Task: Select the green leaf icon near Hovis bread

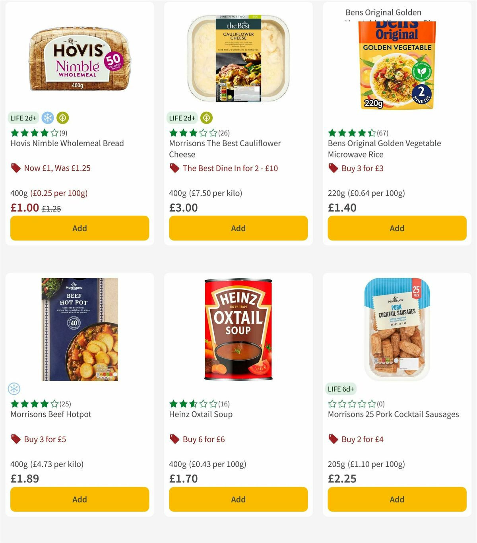Action: point(62,118)
